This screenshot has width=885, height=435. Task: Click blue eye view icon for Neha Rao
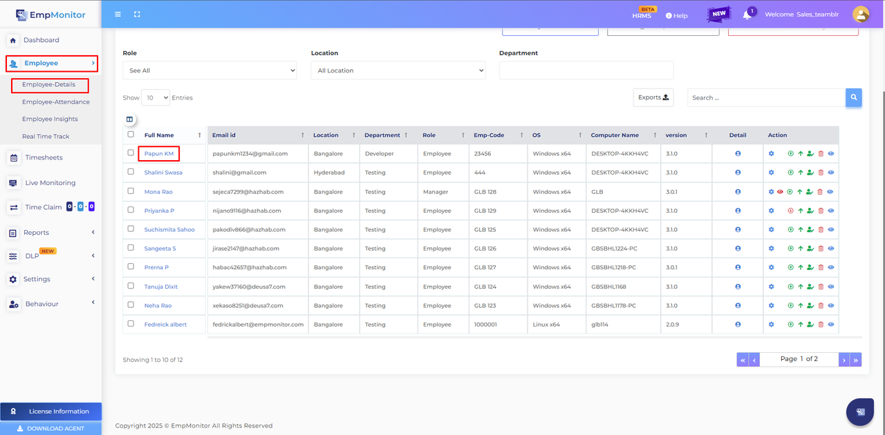click(x=830, y=305)
